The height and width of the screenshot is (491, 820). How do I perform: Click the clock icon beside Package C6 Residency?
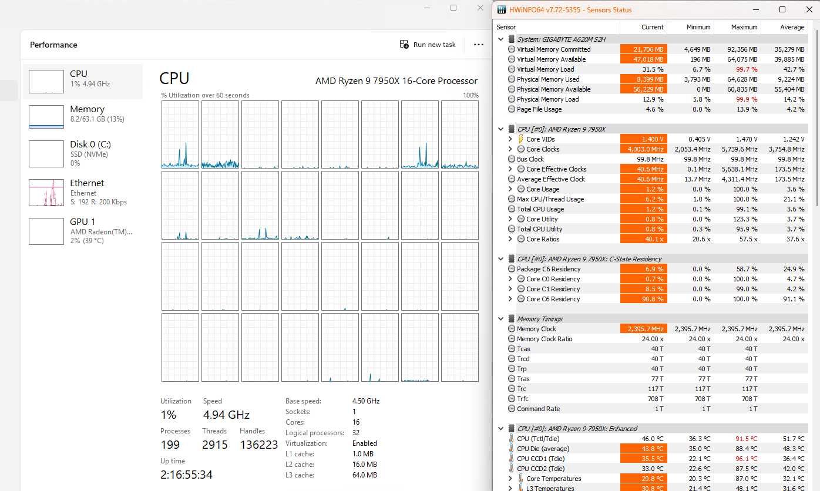[x=512, y=269]
